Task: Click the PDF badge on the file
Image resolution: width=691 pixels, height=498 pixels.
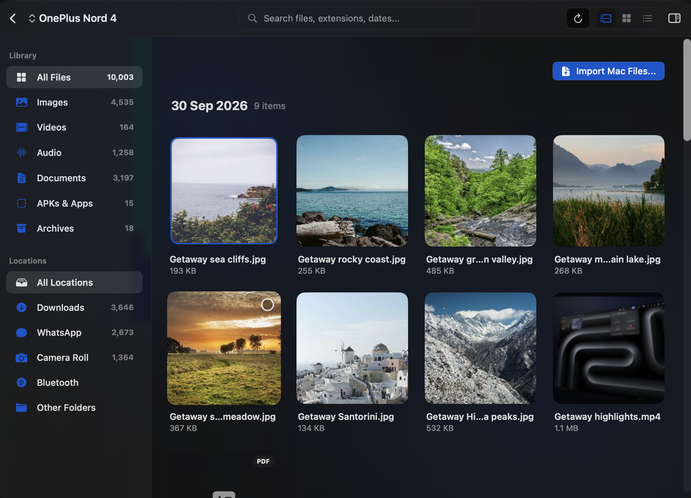Action: (x=263, y=461)
